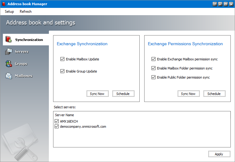This screenshot has height=162, width=235.
Task: Toggle Enable Exchange Mailbox permission sync
Action: (154, 59)
